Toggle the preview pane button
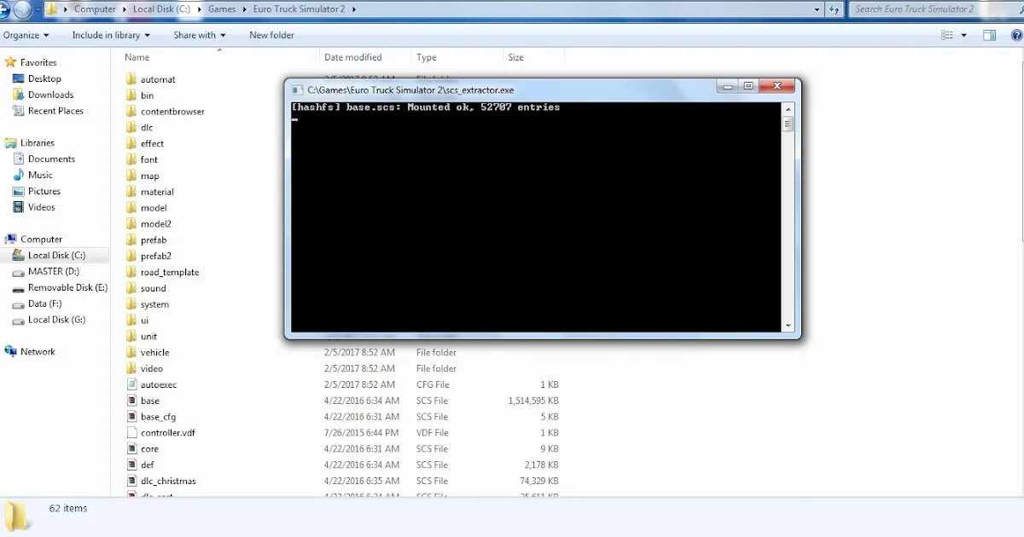Viewport: 1024px width, 537px height. click(x=990, y=36)
